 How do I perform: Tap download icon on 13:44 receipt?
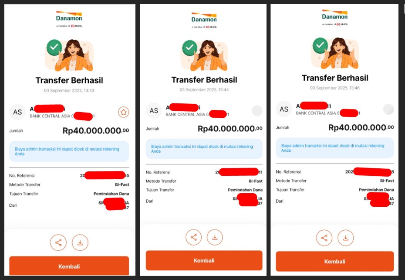tap(215, 237)
